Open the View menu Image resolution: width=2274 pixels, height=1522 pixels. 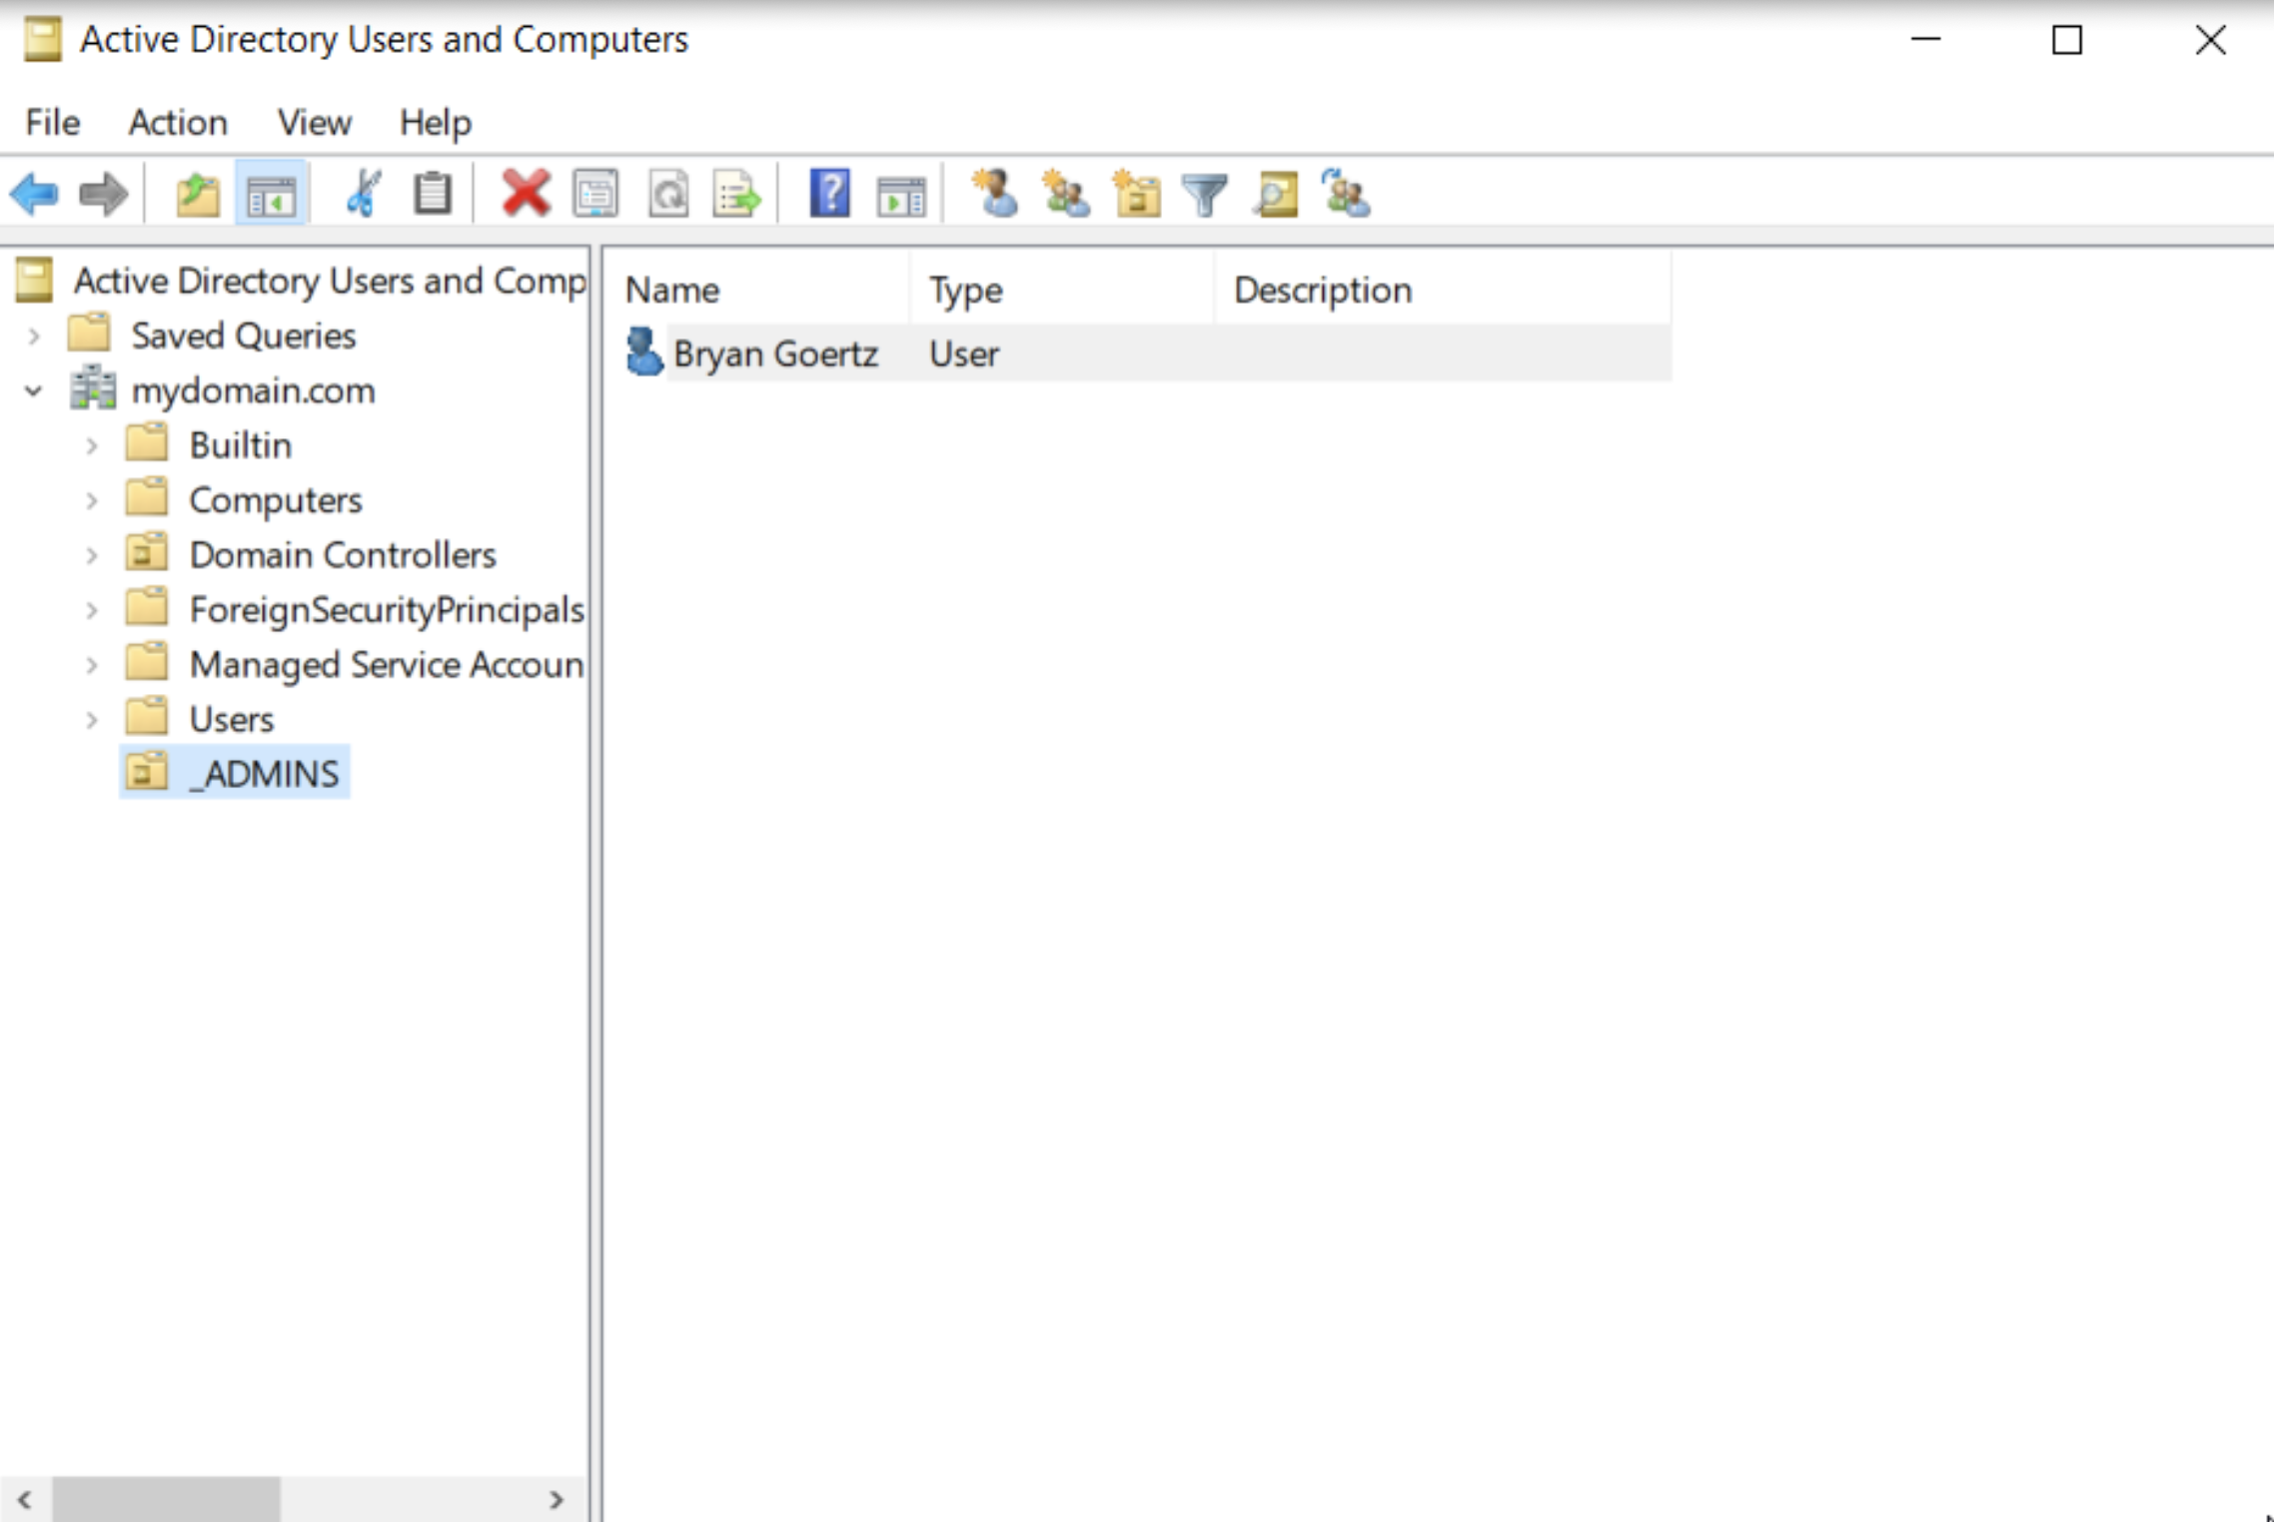tap(314, 122)
